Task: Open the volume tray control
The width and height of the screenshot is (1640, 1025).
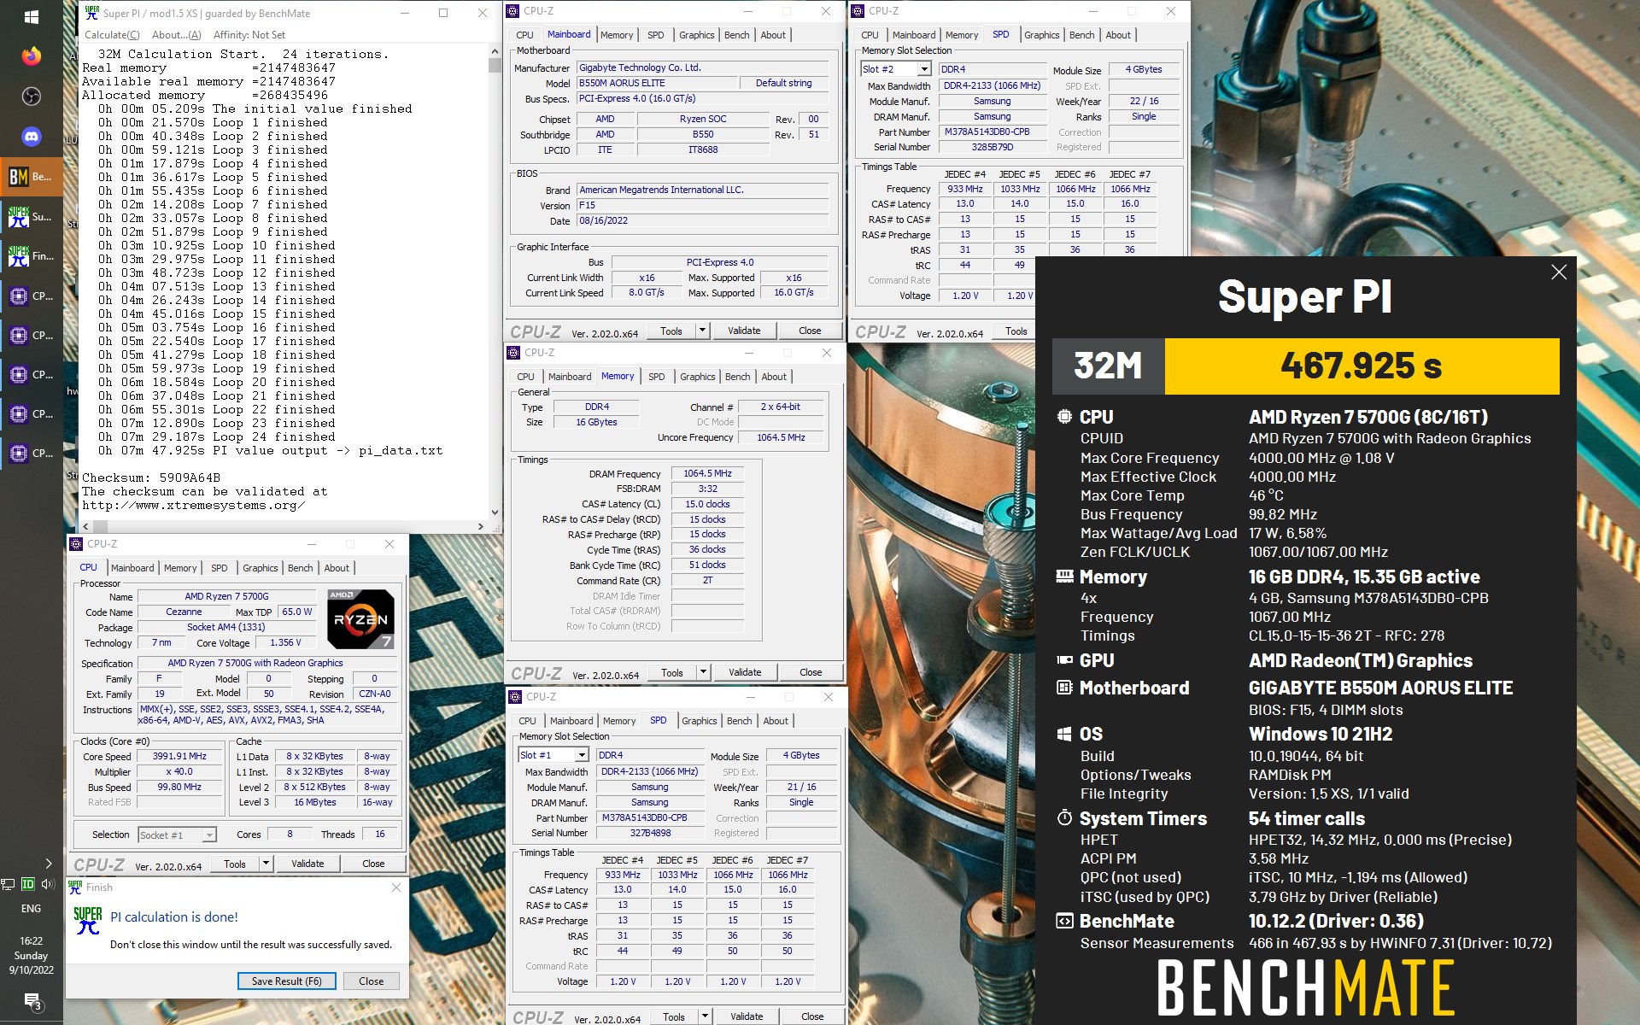Action: (x=48, y=884)
